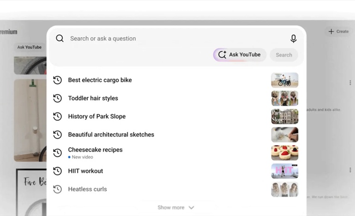355x216 pixels.
Task: Click the history icon beside Toddler hair styles
Action: pos(58,98)
